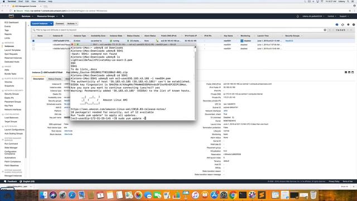357x201 pixels.
Task: Open the Apple menu
Action: coord(4,1)
